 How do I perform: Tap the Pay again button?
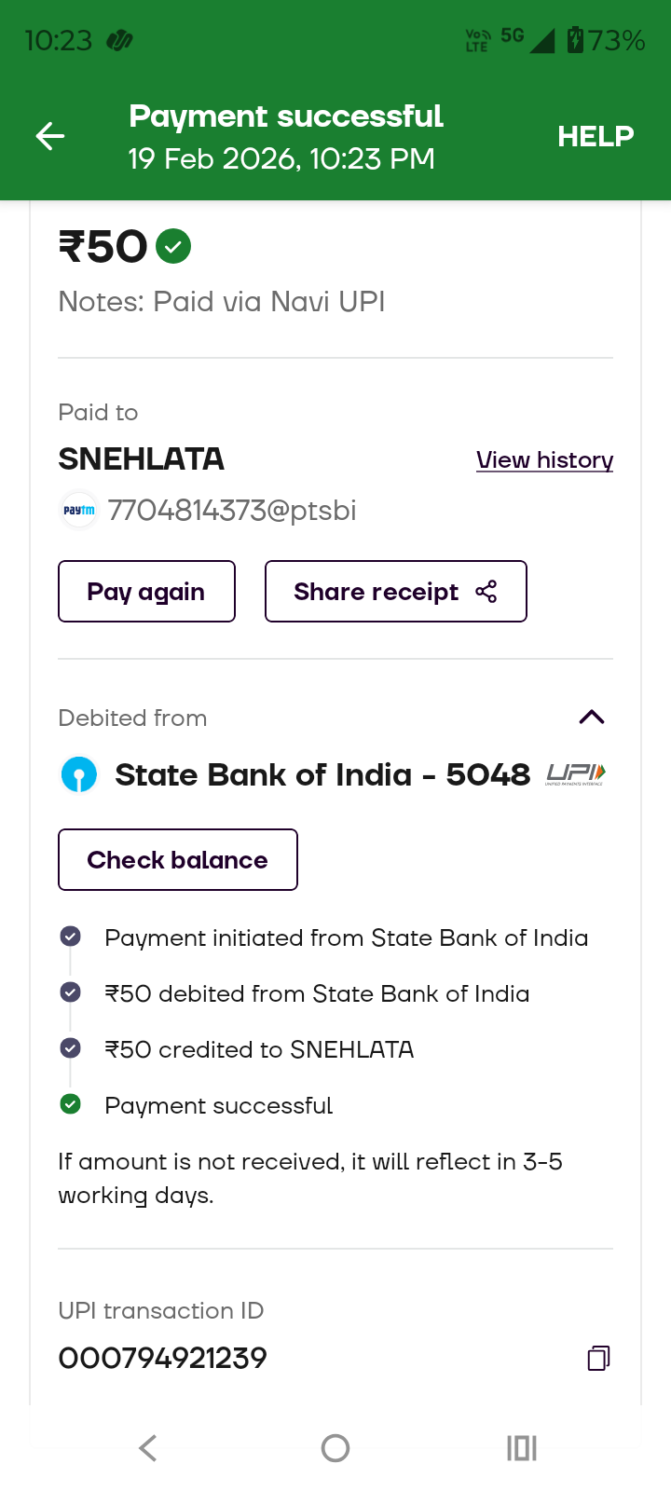click(x=146, y=592)
